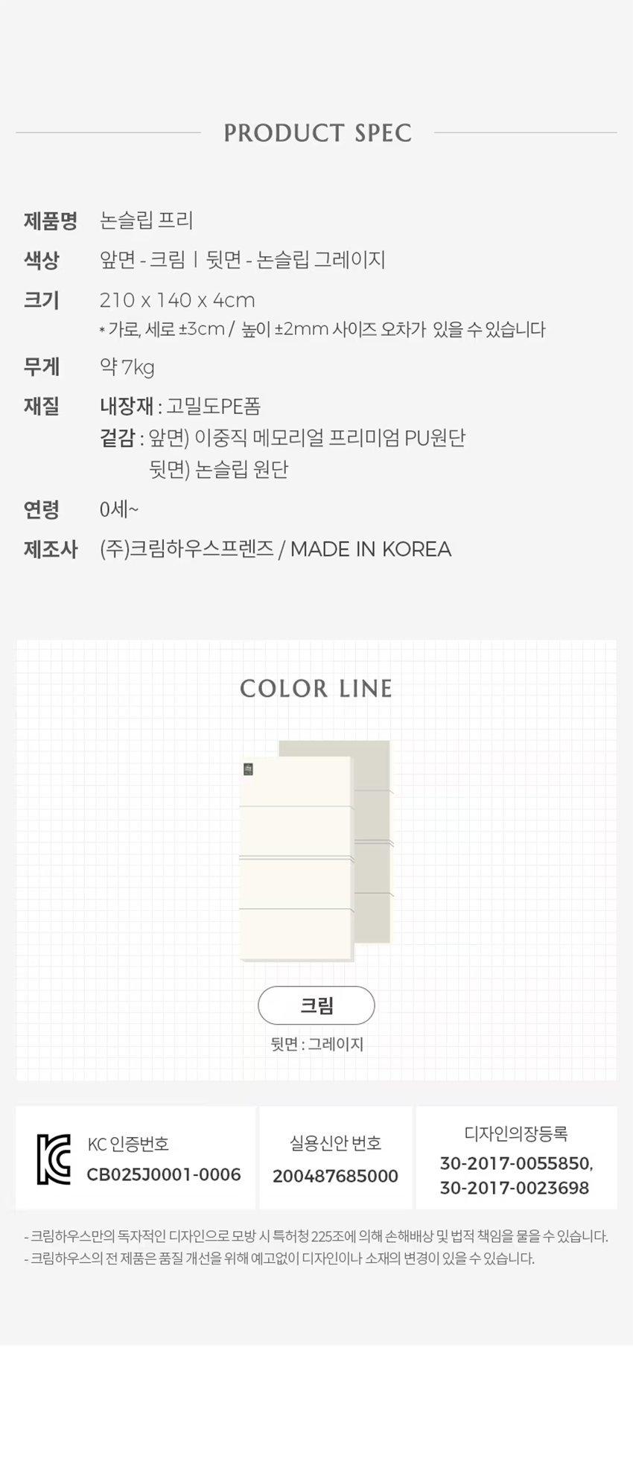Click the age value 0세~

tap(119, 509)
